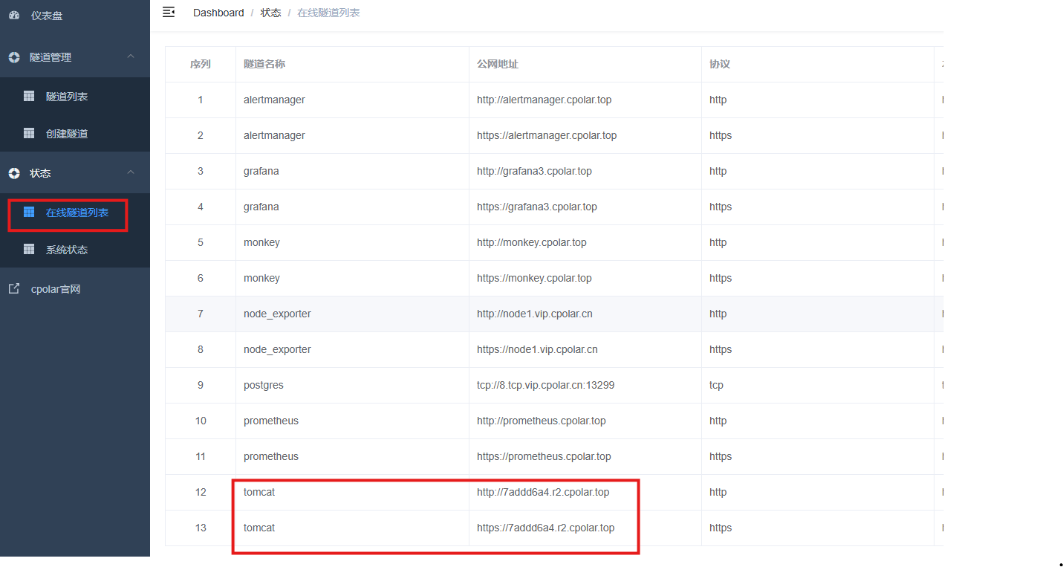Viewport: 1063px width, 567px height.
Task: Collapse the 状态 menu chevron
Action: pos(131,172)
